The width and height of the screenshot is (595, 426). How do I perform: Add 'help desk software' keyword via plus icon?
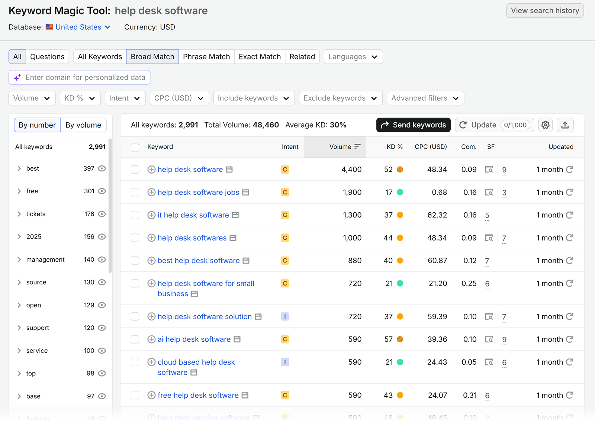click(x=151, y=170)
